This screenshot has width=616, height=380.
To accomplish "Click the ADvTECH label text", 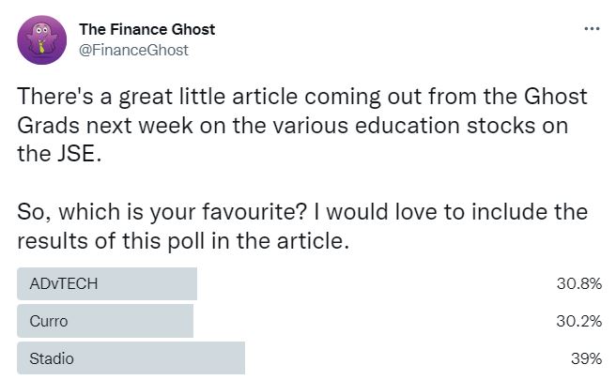I will point(64,283).
